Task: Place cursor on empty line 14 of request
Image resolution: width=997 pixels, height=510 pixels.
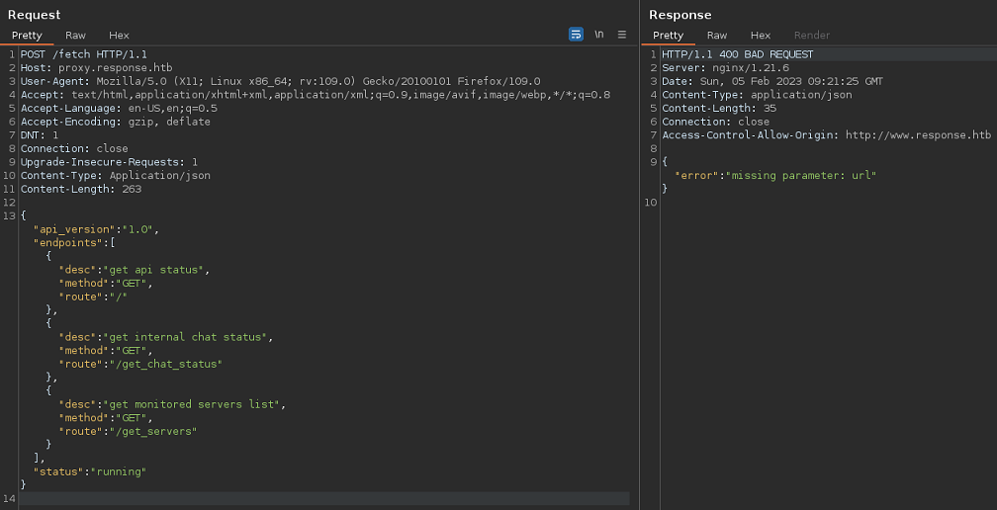Action: pos(297,498)
